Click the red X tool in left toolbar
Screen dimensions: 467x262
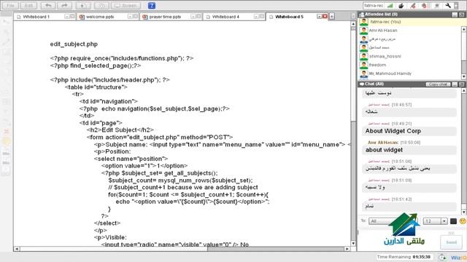[x=7, y=131]
